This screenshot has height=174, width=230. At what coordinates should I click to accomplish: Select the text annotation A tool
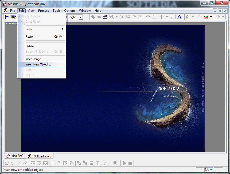coord(179,17)
